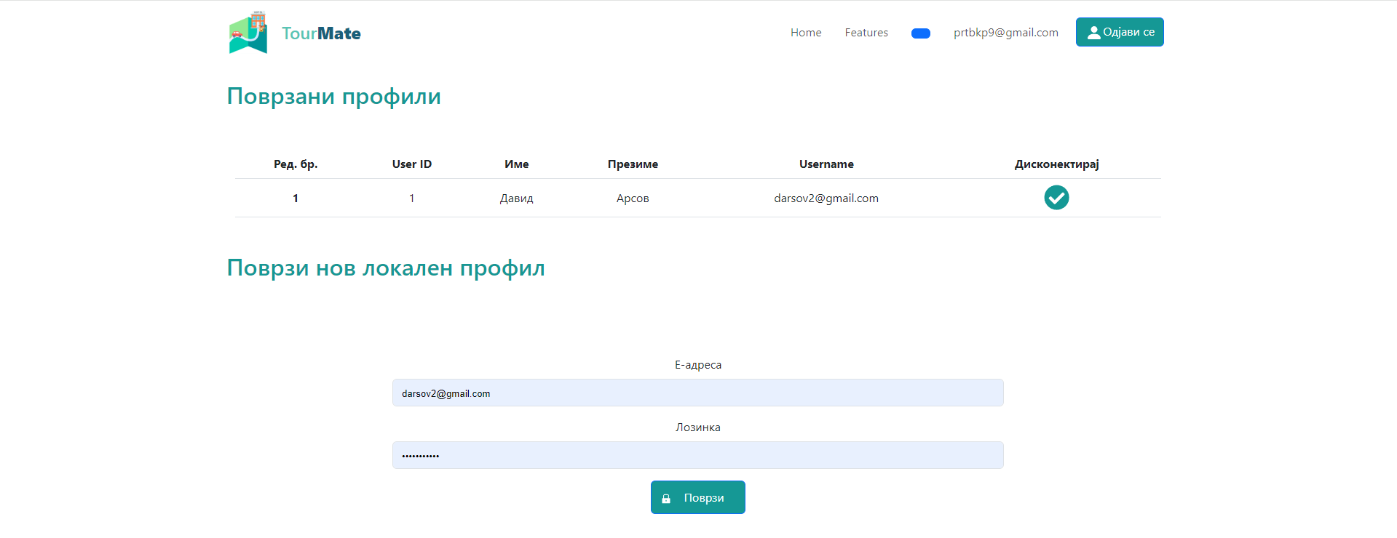
Task: Click the user icon beside Одјави се
Action: pyautogui.click(x=1093, y=33)
